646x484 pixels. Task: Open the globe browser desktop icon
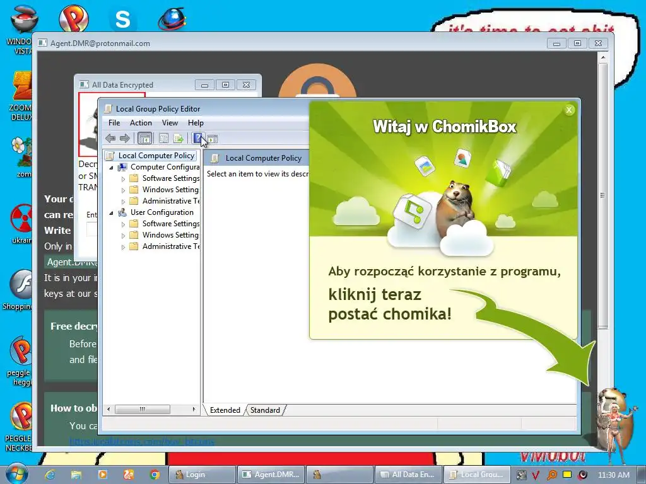(x=172, y=19)
